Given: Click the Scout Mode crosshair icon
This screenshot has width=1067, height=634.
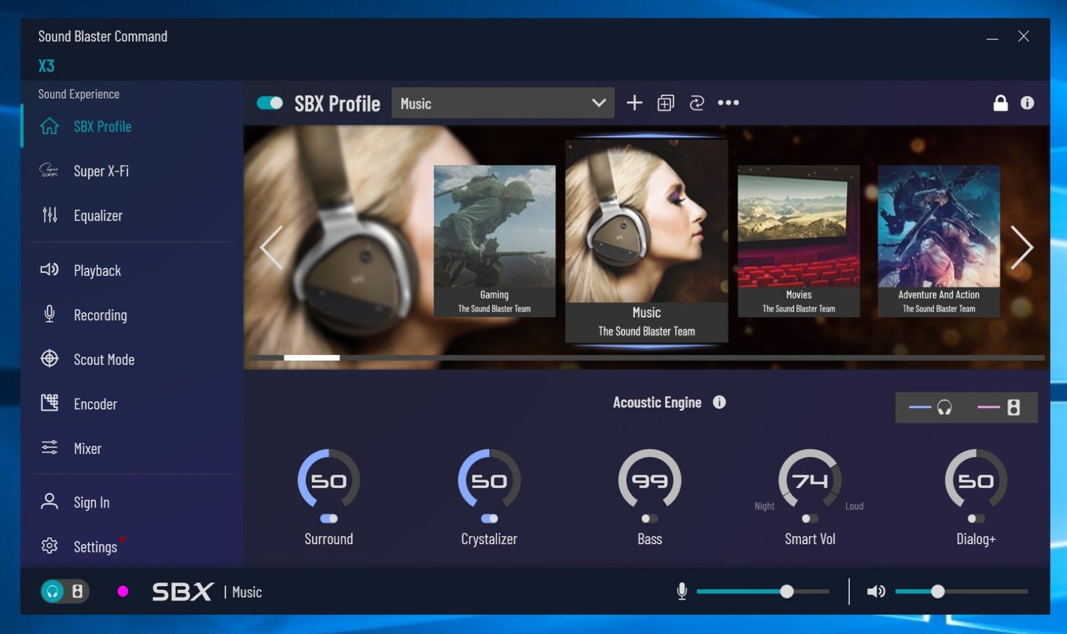Looking at the screenshot, I should pyautogui.click(x=49, y=358).
